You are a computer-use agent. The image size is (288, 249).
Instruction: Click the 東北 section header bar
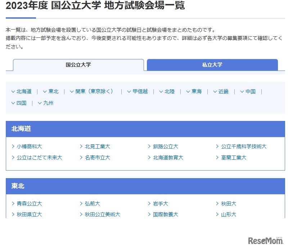click(x=145, y=186)
